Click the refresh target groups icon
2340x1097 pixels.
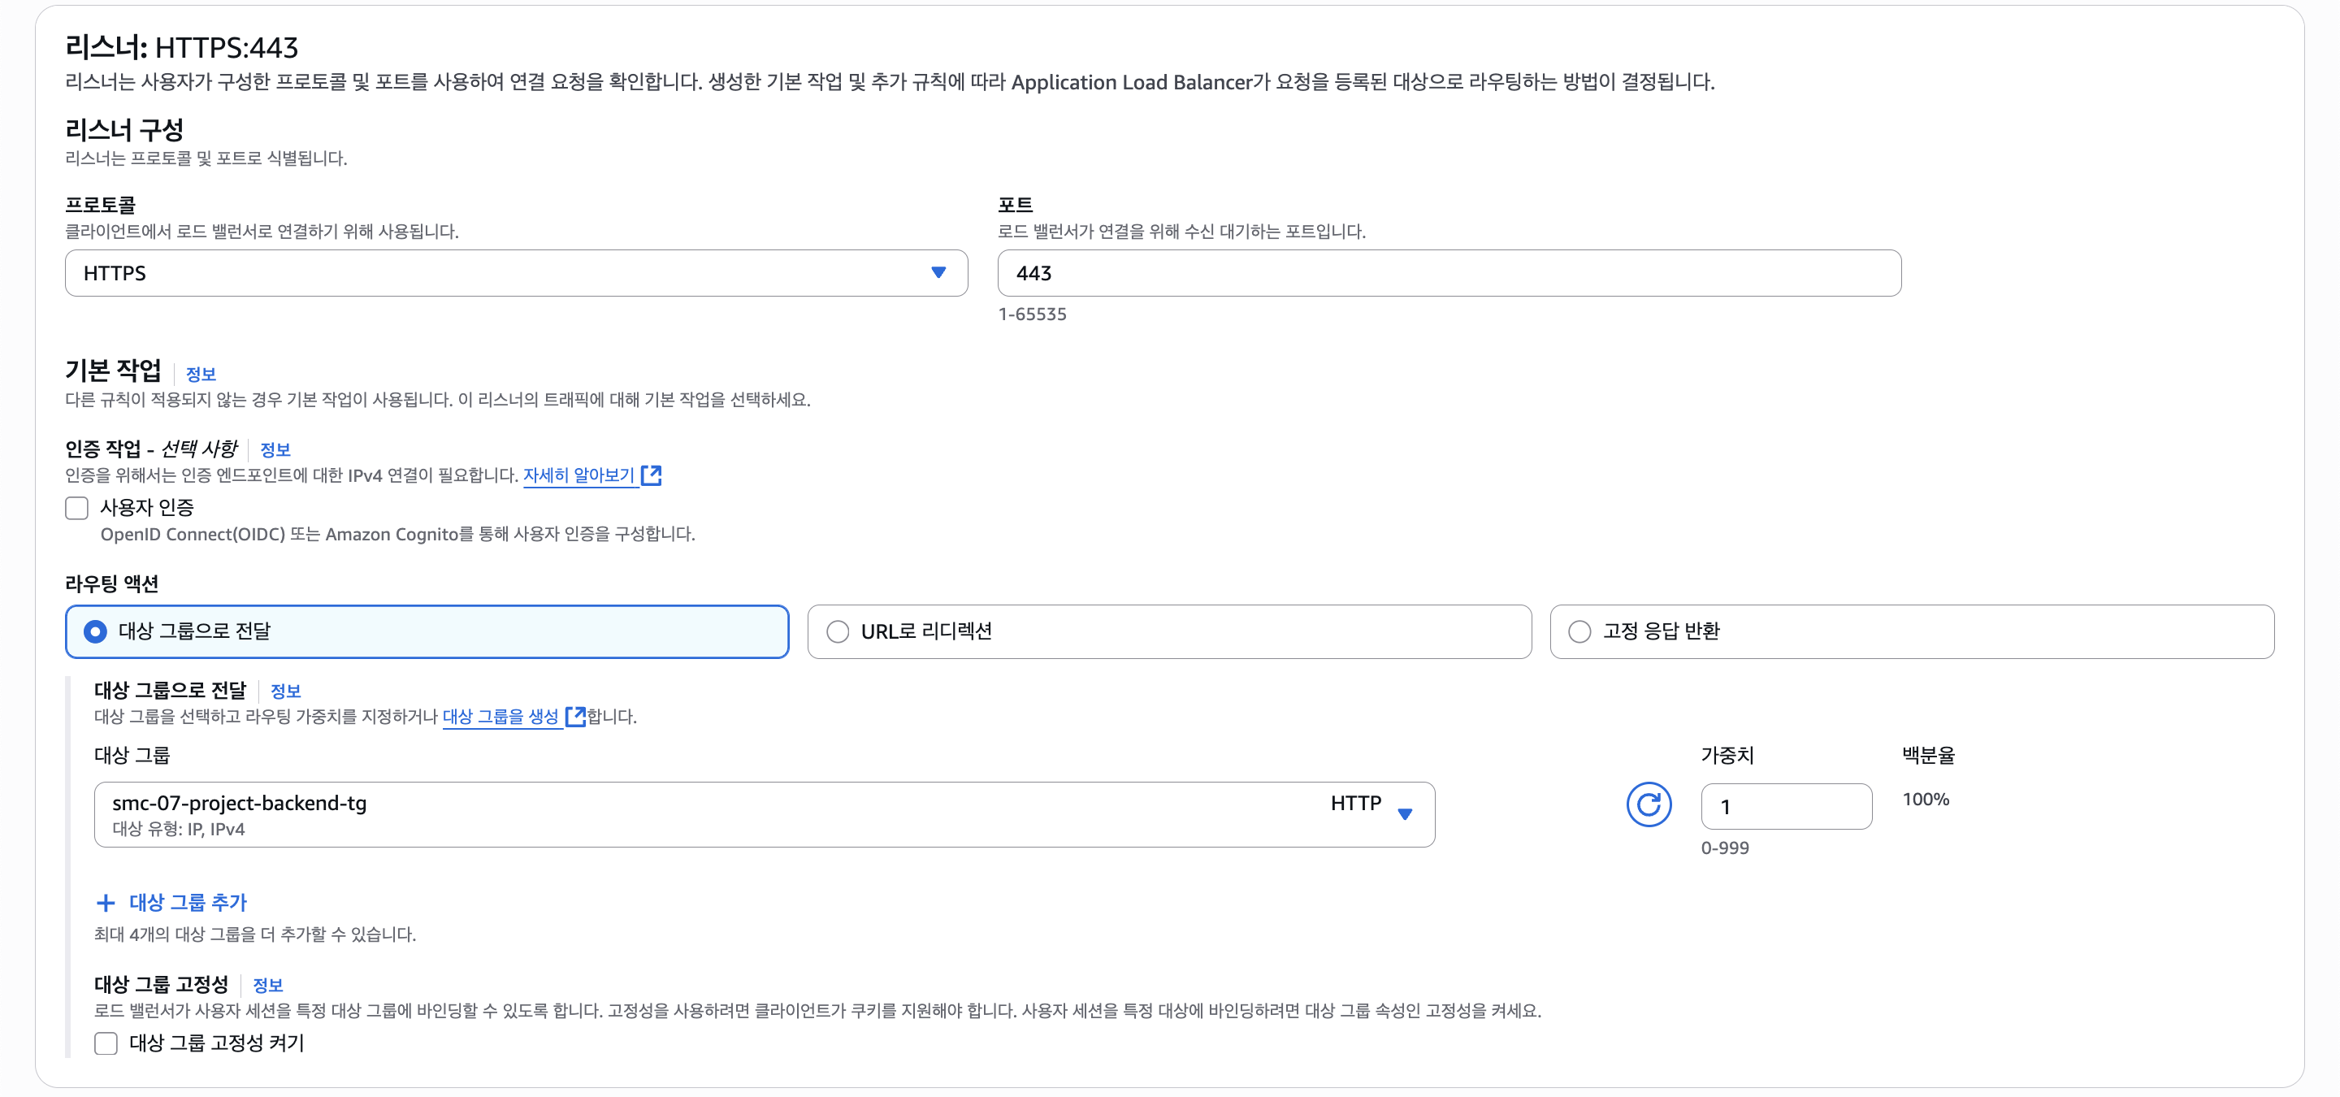1648,804
